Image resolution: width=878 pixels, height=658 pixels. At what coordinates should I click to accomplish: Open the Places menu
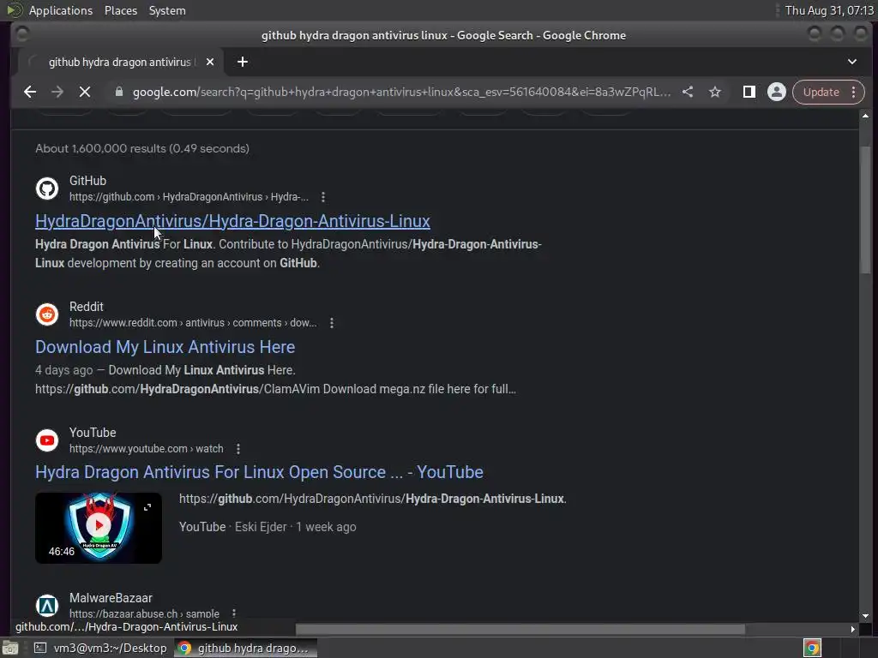click(121, 10)
